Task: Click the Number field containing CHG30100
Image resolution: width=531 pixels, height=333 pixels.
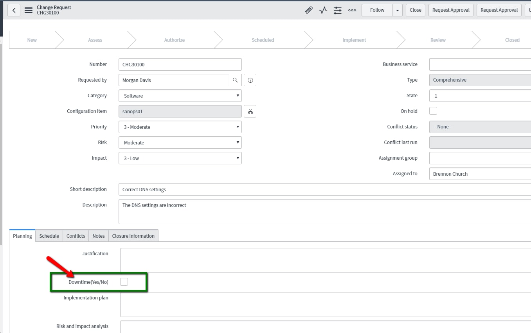Action: [180, 64]
